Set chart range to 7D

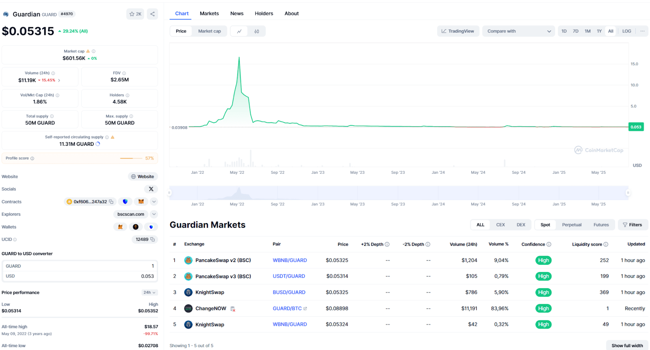tap(576, 31)
